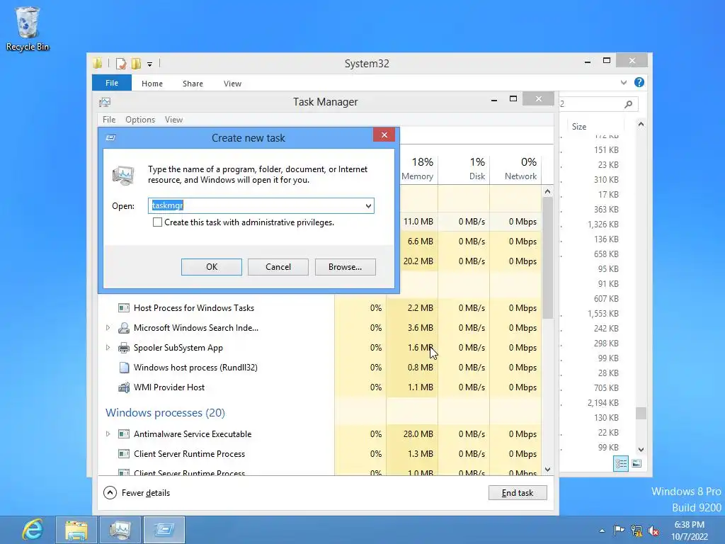Click the Browse... button

345,267
